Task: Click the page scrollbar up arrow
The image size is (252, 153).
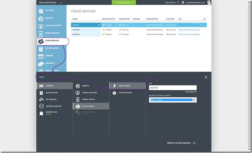Action: (249, 3)
